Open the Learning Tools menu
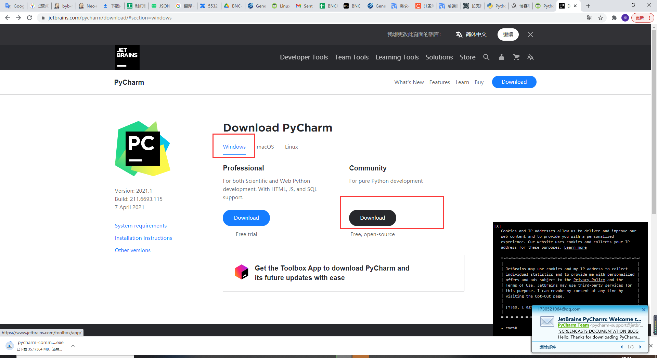The image size is (657, 358). [x=397, y=57]
